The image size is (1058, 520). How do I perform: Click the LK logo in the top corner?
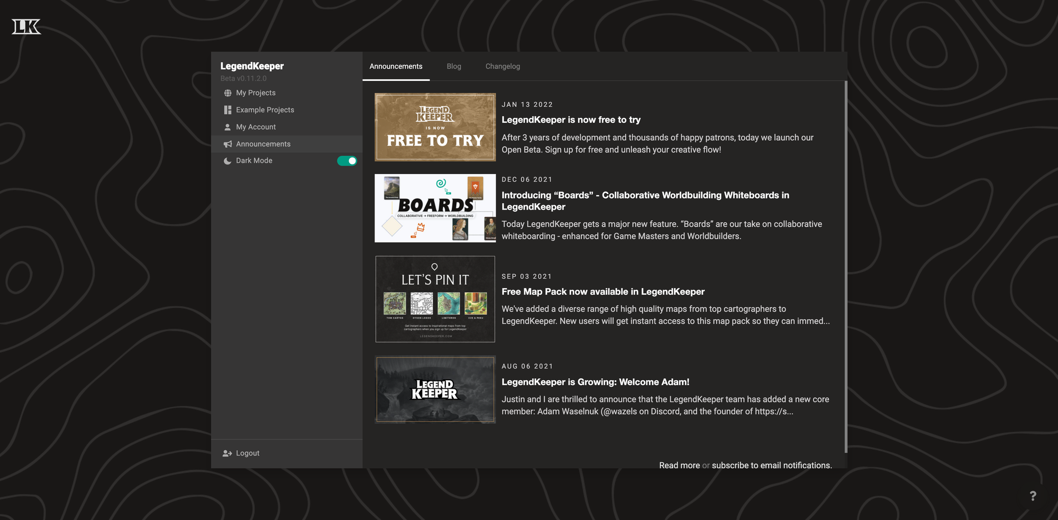coord(26,26)
